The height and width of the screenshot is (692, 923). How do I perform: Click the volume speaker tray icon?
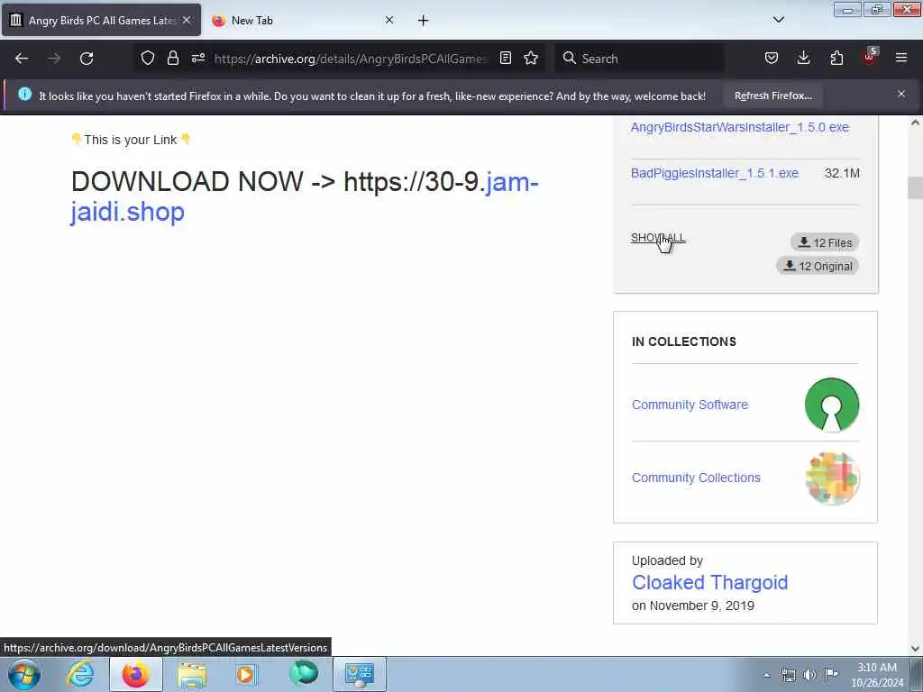coord(810,675)
